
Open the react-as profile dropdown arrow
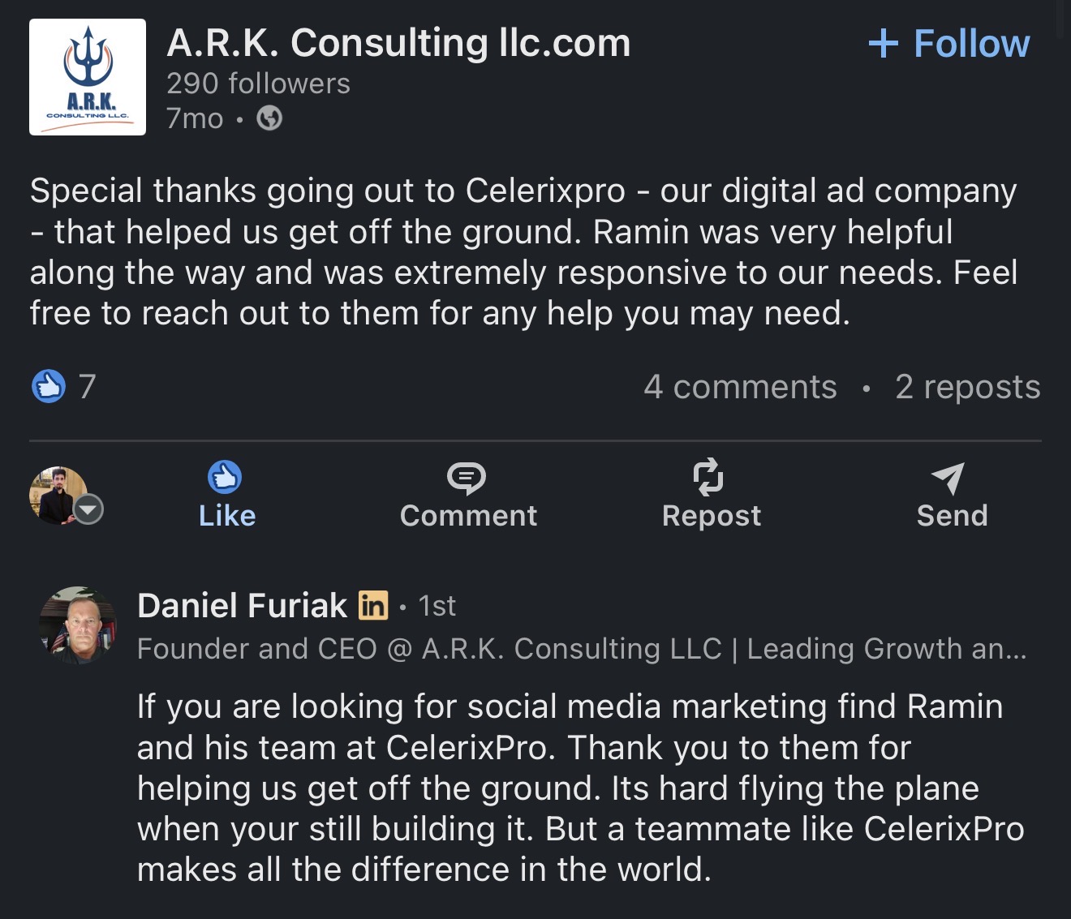pos(88,509)
